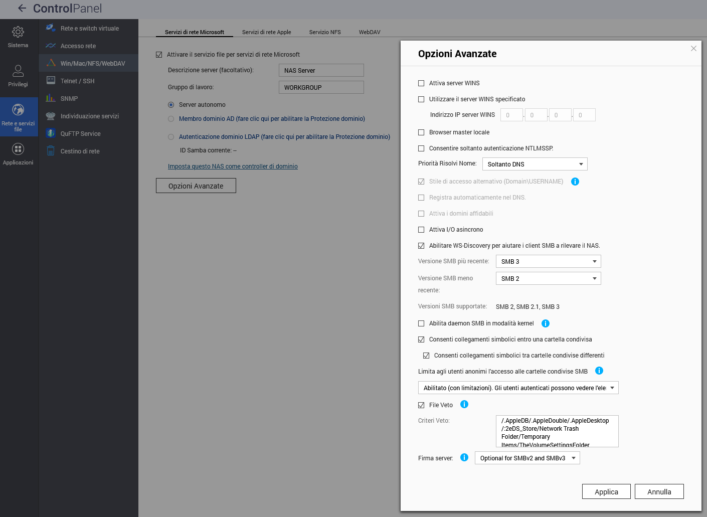Screen dimensions: 707x517
Task: Click the info icon beside Firma server
Action: pos(464,457)
